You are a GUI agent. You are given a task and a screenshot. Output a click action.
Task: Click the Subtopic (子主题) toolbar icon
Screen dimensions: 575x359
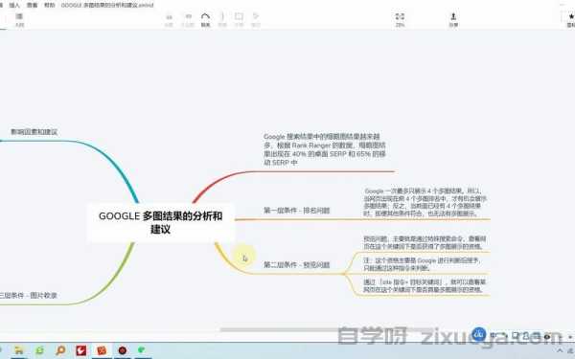point(188,19)
